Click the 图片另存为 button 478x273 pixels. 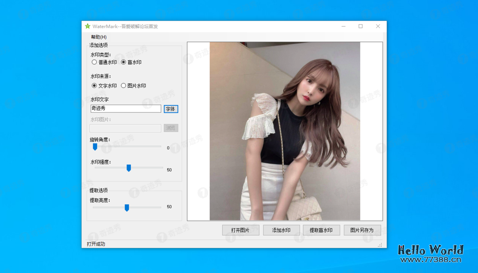point(362,230)
